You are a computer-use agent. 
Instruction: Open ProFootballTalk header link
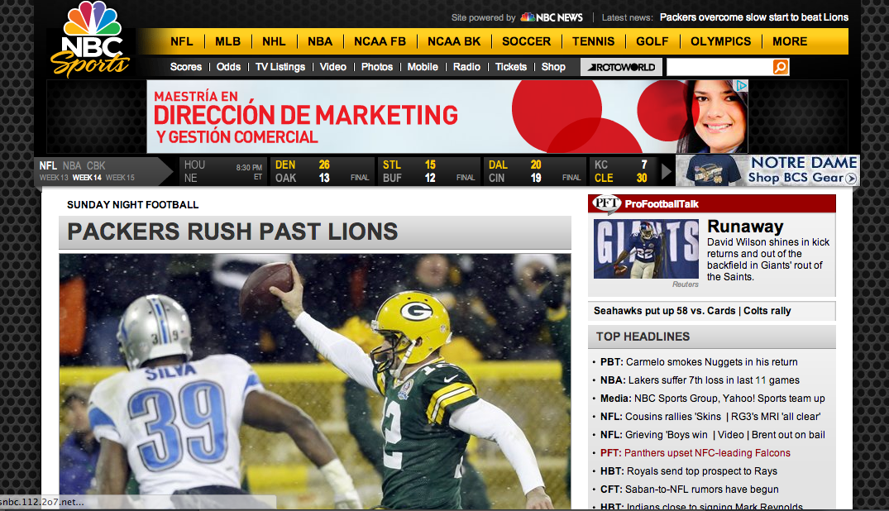(662, 204)
